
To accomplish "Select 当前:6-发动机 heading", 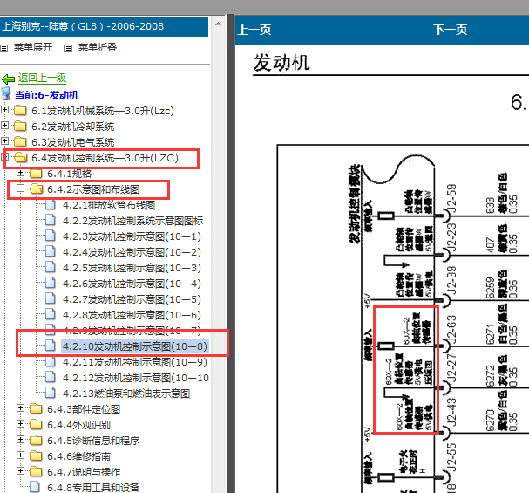I will (x=46, y=95).
